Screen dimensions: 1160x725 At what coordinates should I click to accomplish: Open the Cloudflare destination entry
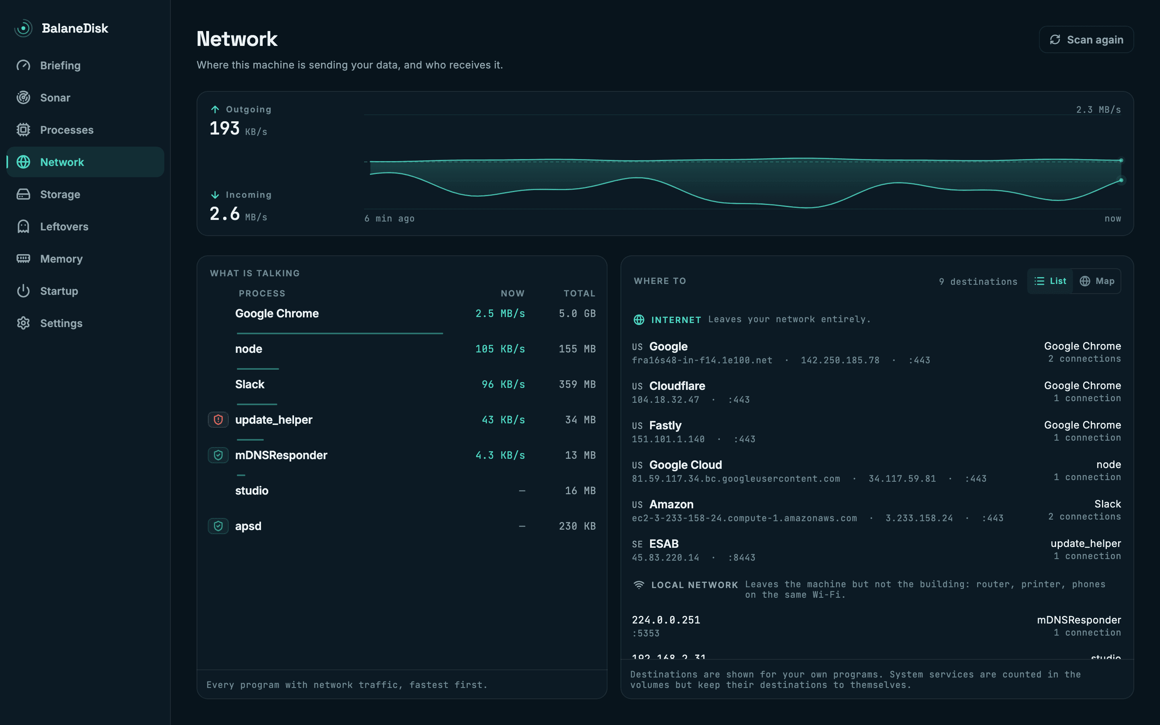click(876, 392)
